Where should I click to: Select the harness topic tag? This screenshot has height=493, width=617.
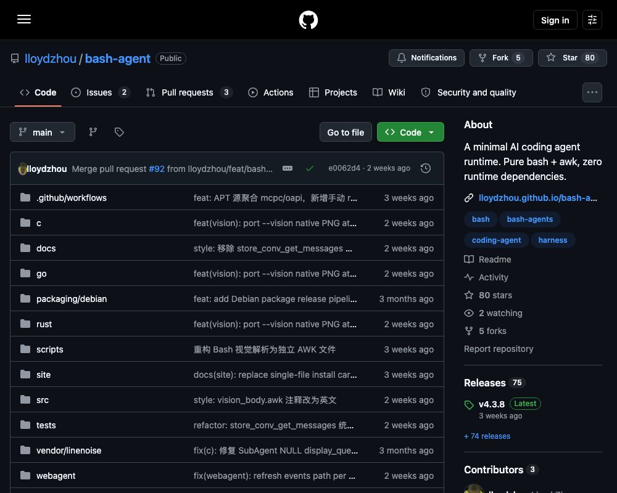pos(552,240)
